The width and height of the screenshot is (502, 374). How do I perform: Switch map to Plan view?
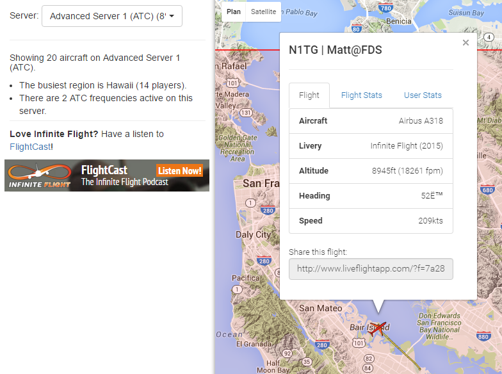[234, 12]
